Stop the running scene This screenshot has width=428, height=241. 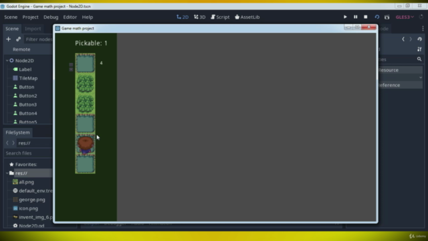[x=366, y=17]
